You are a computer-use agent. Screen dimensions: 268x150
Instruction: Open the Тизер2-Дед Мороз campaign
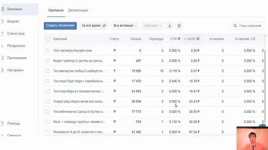(79, 102)
